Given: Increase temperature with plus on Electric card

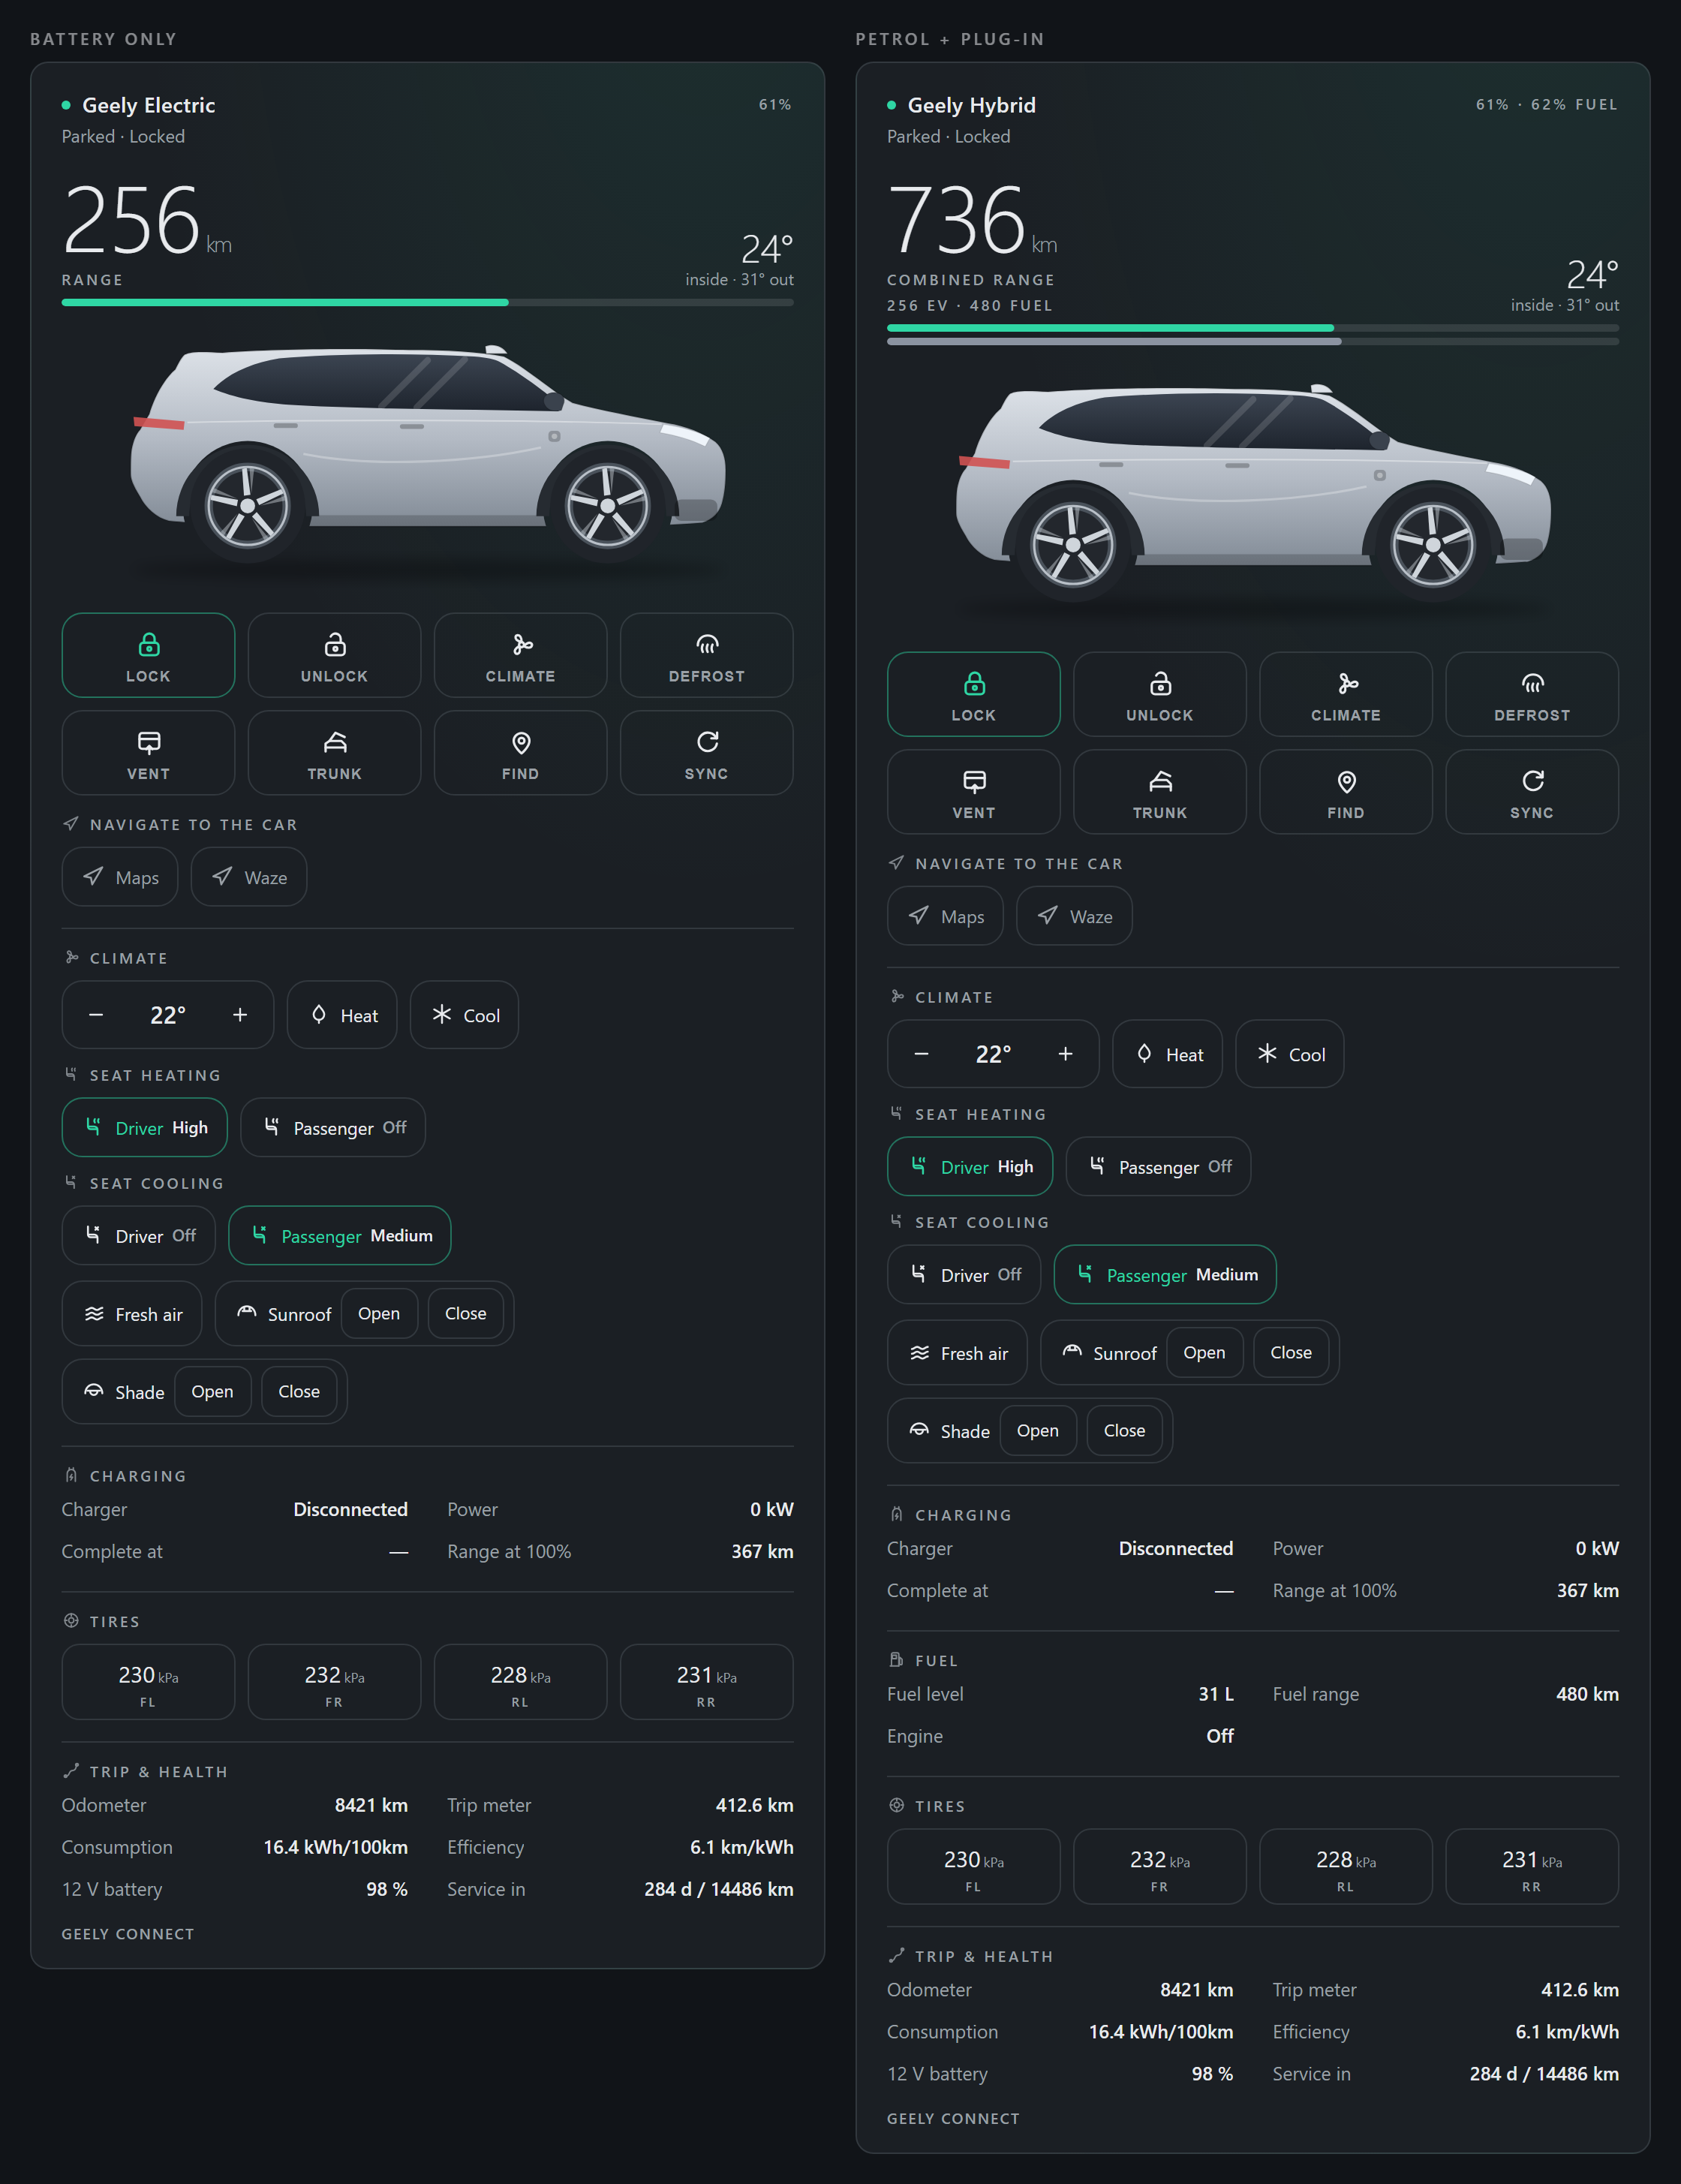Looking at the screenshot, I should coord(240,1015).
